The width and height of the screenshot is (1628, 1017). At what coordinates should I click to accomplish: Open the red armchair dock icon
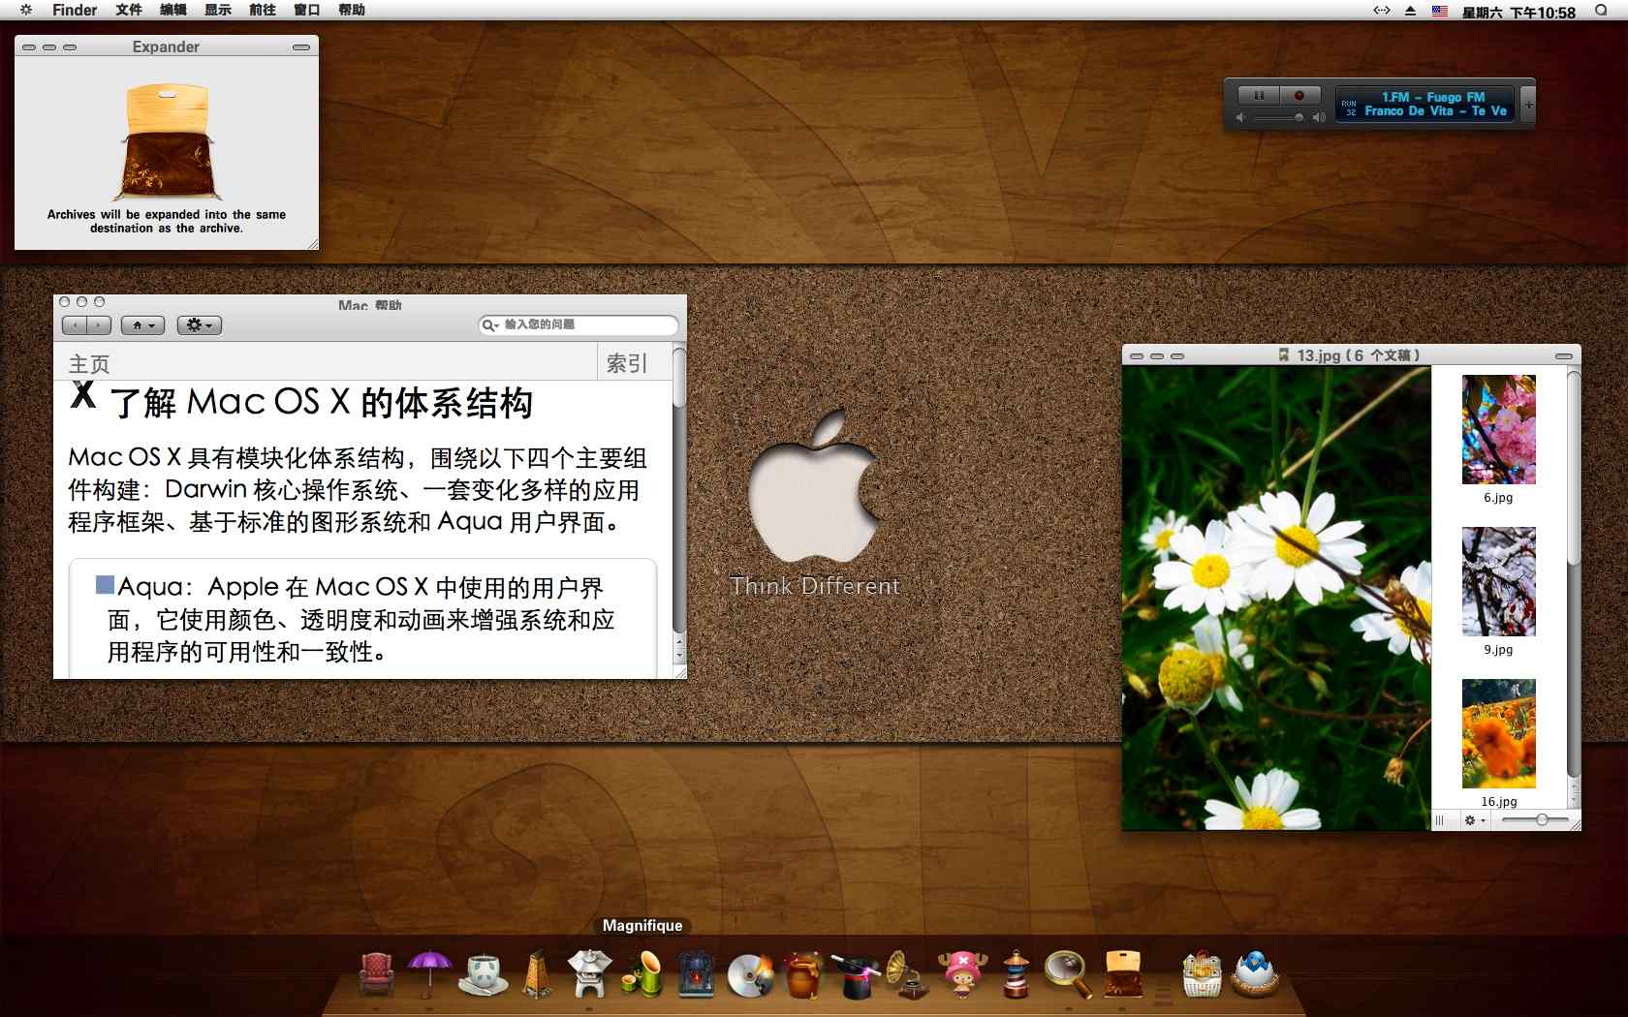(x=377, y=973)
